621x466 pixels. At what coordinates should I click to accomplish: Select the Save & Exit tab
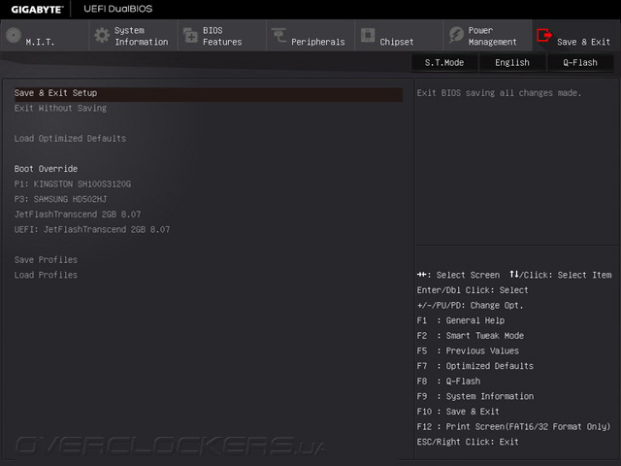576,35
